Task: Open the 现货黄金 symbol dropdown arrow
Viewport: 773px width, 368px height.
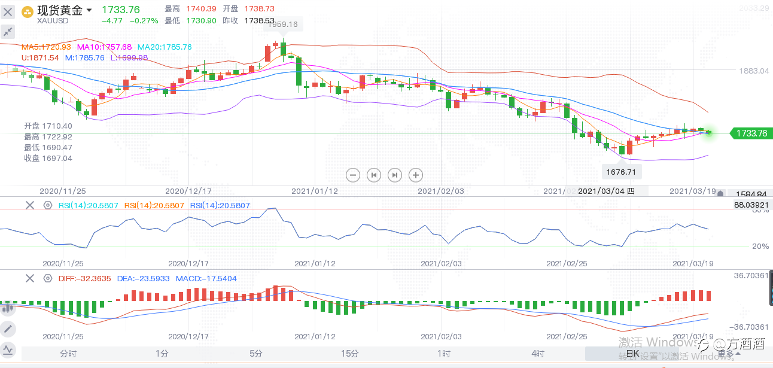Action: click(90, 10)
